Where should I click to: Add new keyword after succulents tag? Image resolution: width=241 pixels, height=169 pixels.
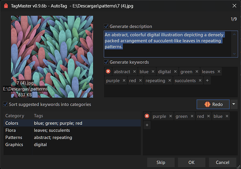click(x=207, y=81)
